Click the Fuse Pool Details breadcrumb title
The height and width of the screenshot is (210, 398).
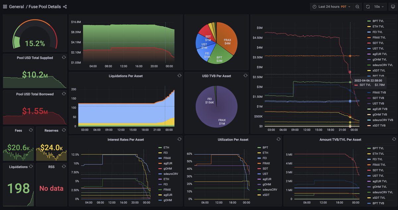[45, 7]
